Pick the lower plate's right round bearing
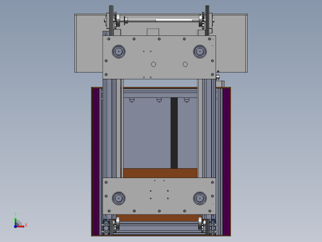The width and height of the screenshot is (322, 242). [200, 198]
